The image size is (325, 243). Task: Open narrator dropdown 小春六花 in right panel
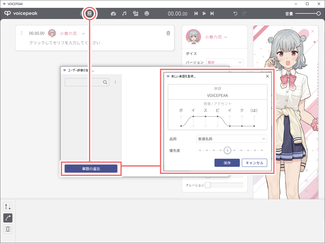coord(216,37)
